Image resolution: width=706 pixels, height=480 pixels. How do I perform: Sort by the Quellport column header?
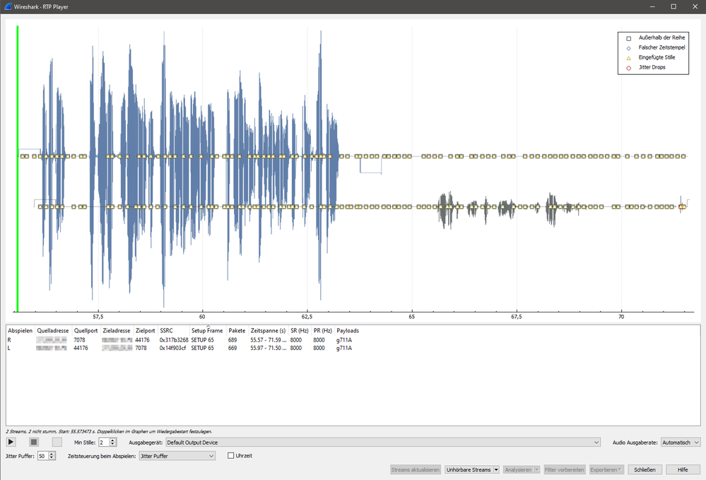point(86,331)
